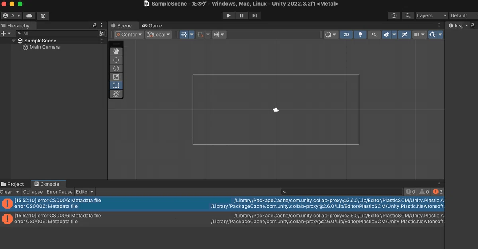Viewport: 478px width, 249px height.
Task: Select the Scale tool
Action: (116, 77)
